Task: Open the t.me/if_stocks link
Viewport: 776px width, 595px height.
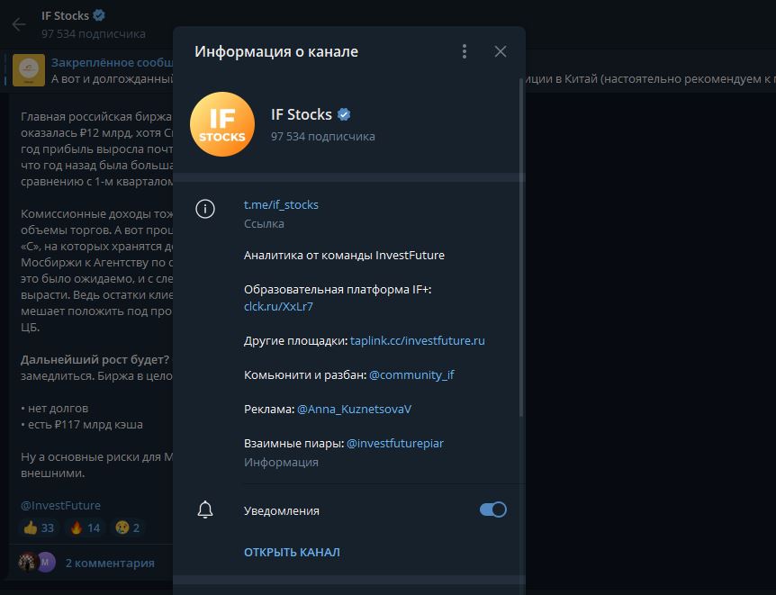Action: click(281, 204)
